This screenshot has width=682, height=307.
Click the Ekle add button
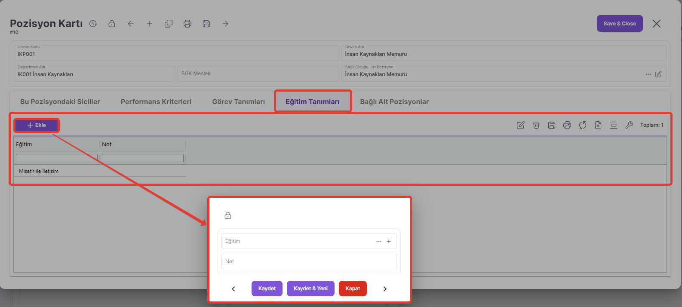(37, 125)
